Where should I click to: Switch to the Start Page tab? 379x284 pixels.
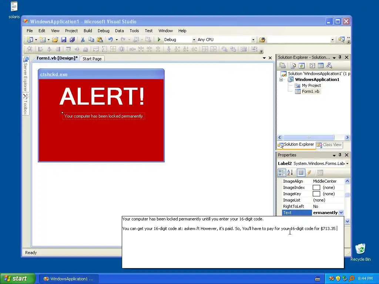92,59
